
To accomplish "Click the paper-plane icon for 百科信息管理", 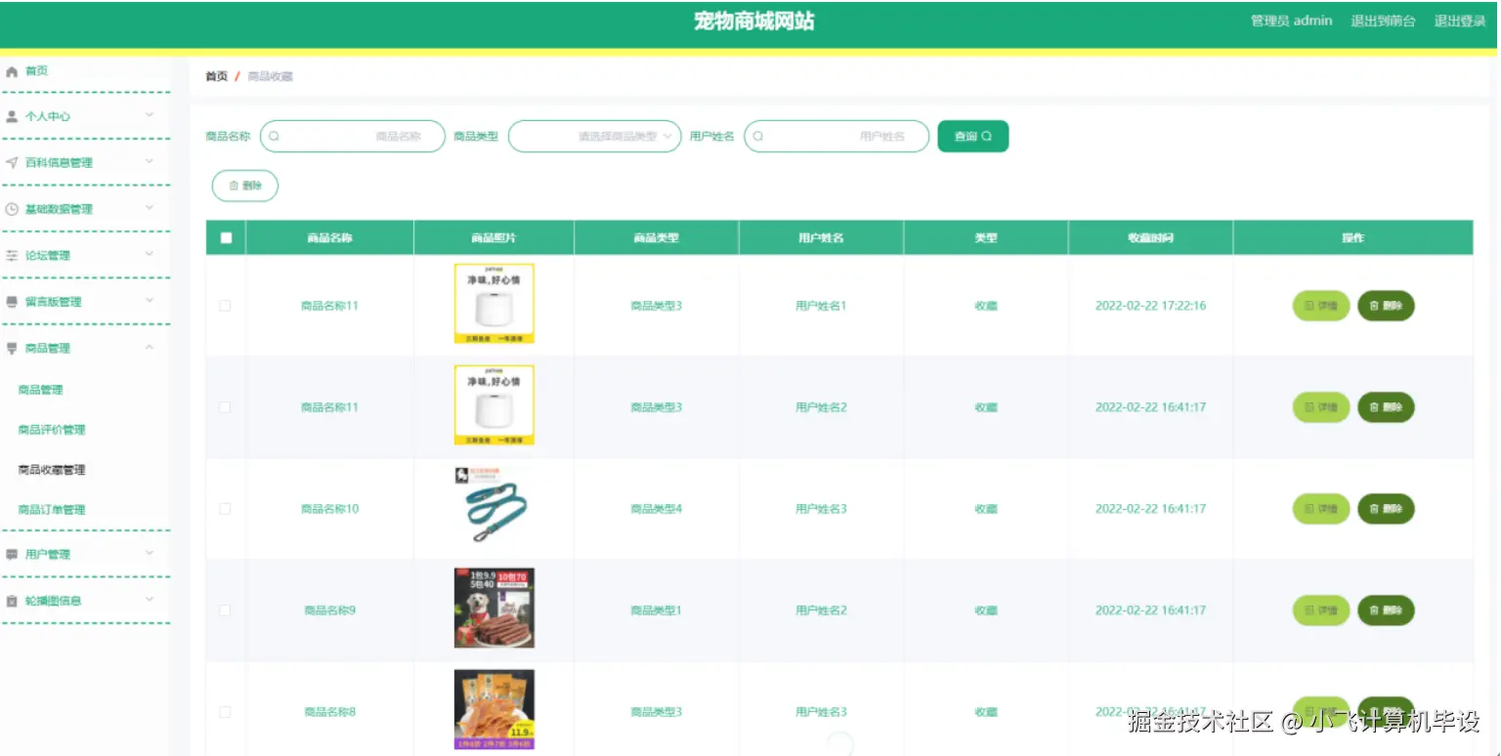I will point(12,162).
